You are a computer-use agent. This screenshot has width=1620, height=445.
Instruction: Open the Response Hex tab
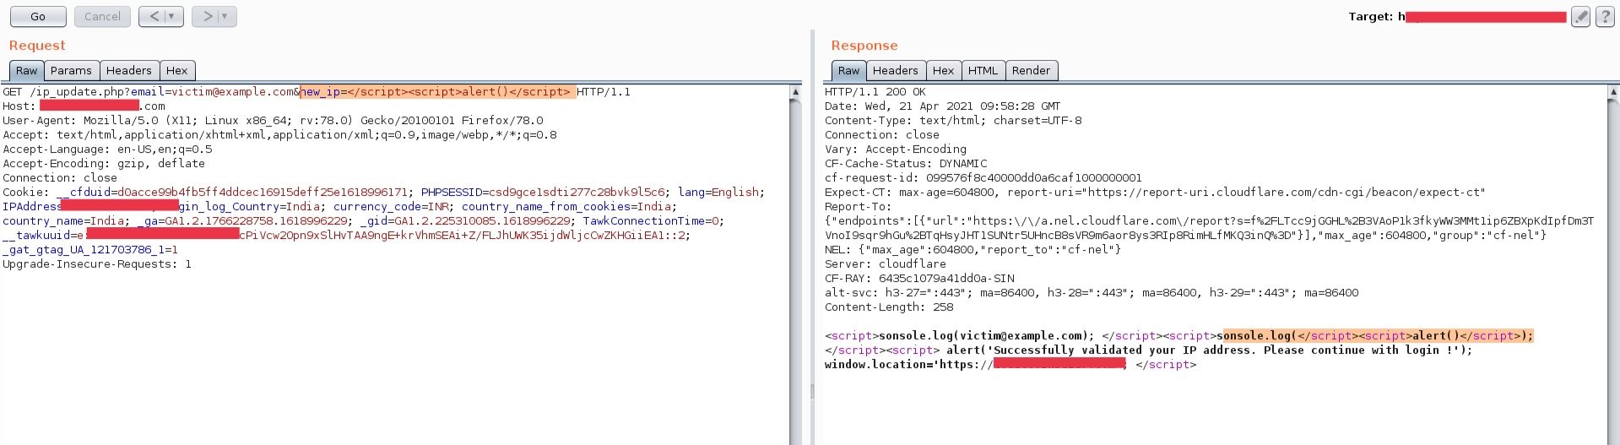944,71
